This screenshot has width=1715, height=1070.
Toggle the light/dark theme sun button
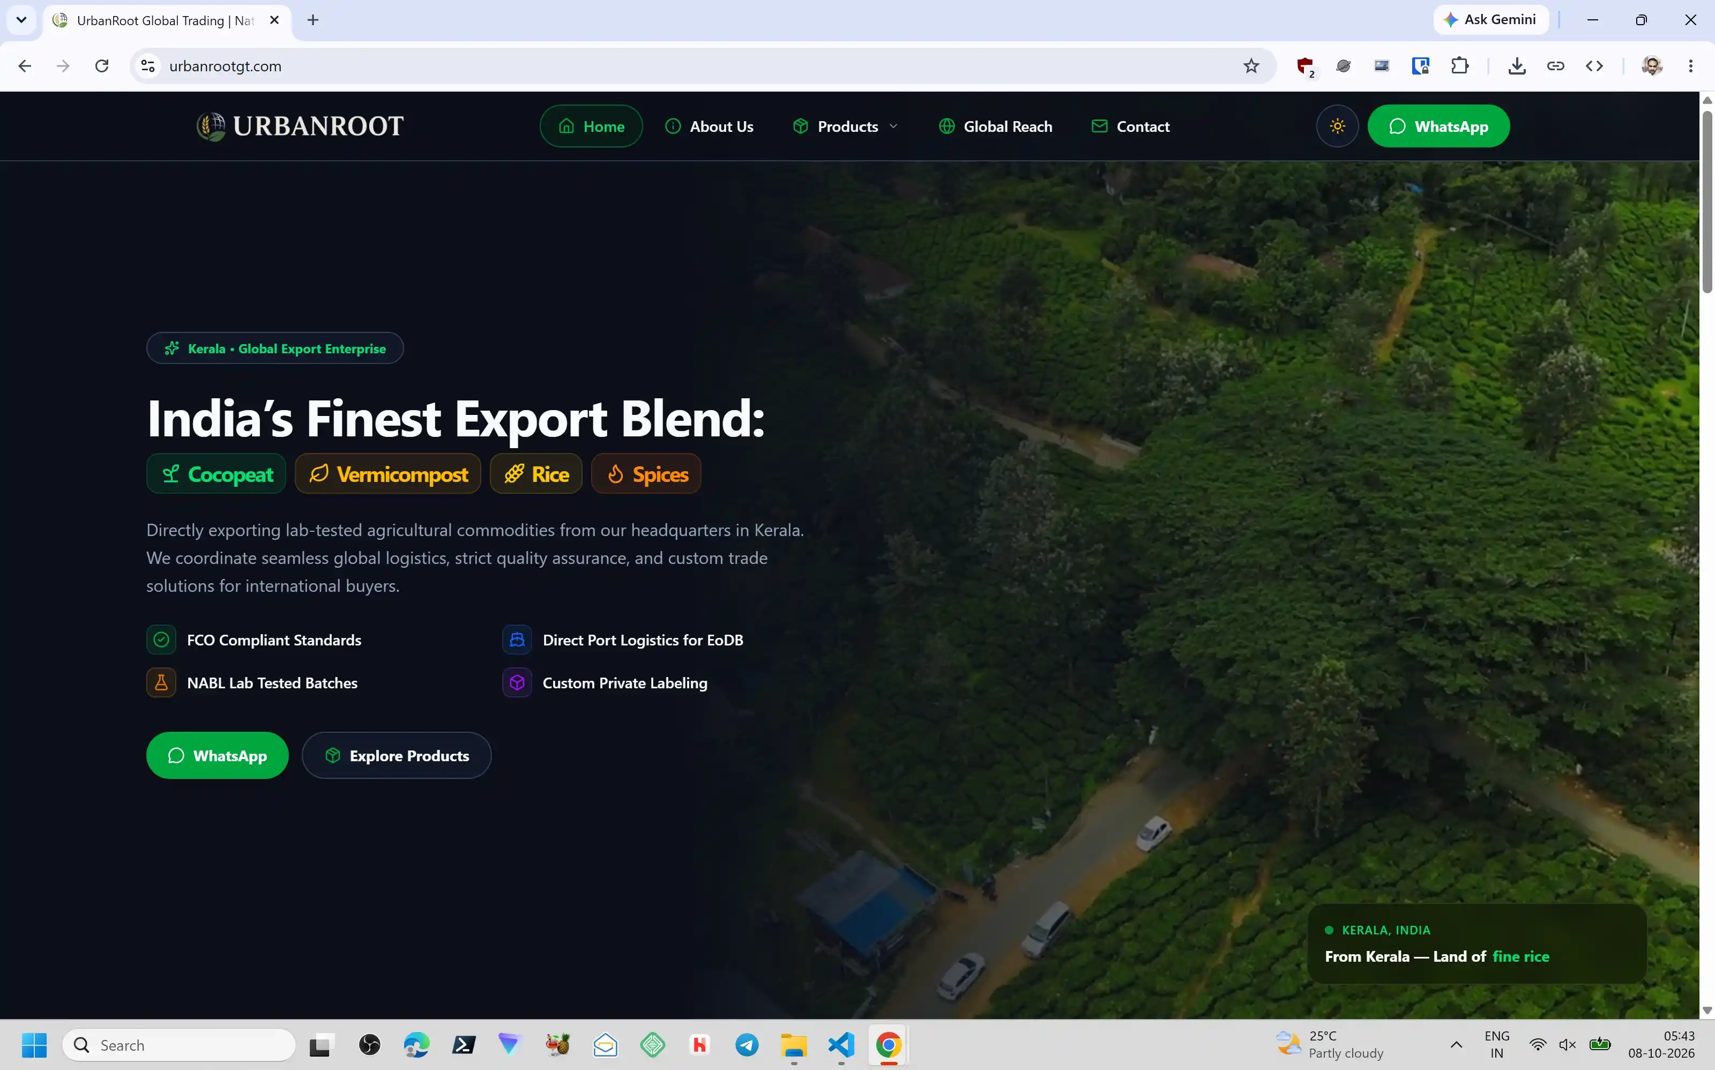point(1337,126)
